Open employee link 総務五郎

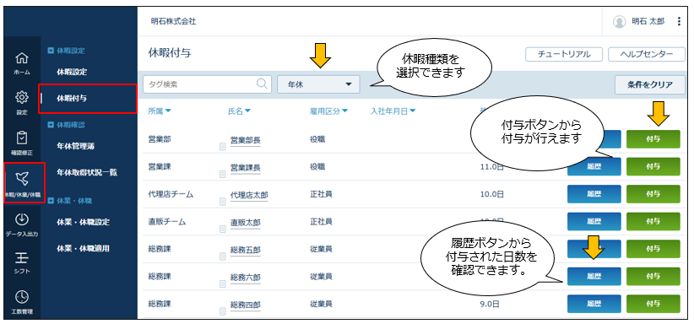coord(245,250)
